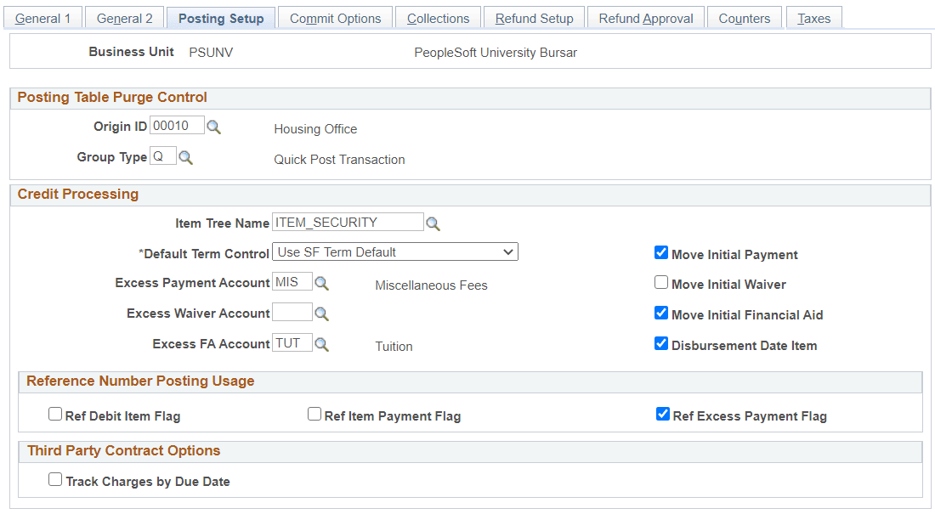Enable Move Initial Waiver
The image size is (935, 514).
(661, 281)
